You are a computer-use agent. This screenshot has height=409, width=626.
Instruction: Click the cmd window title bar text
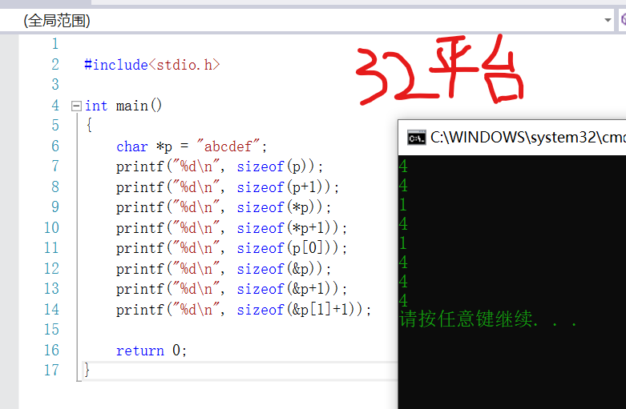pyautogui.click(x=527, y=137)
